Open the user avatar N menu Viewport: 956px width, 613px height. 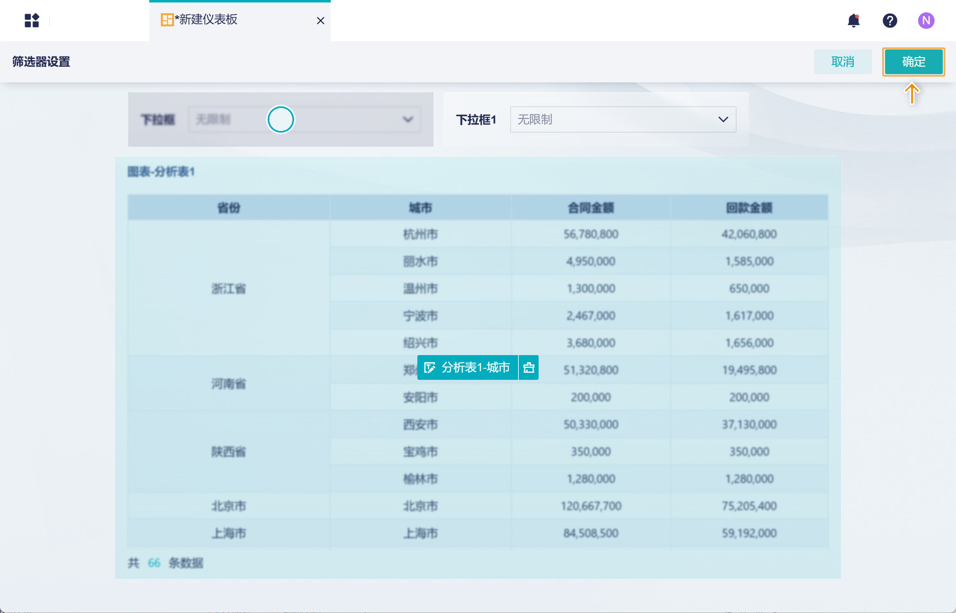(926, 20)
